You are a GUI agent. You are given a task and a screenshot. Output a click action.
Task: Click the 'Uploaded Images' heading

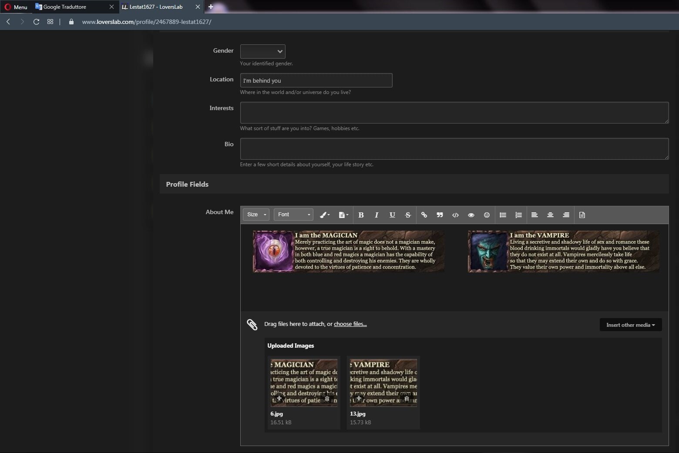[x=290, y=346]
